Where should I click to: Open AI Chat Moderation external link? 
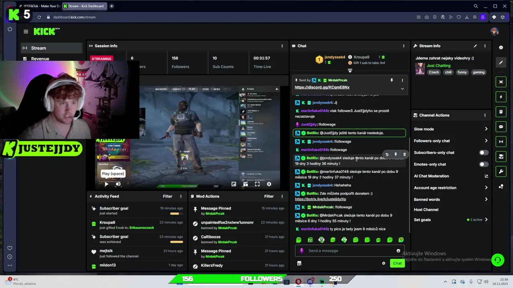click(x=487, y=176)
